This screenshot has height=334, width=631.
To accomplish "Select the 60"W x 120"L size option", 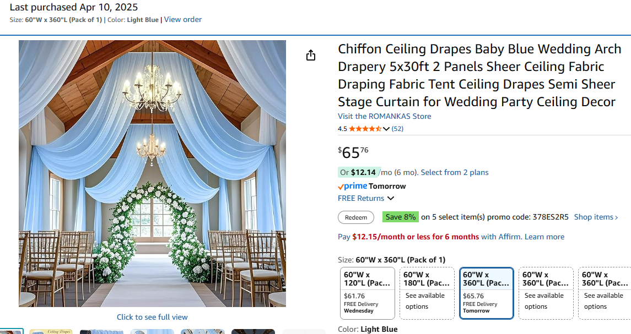I will 368,293.
